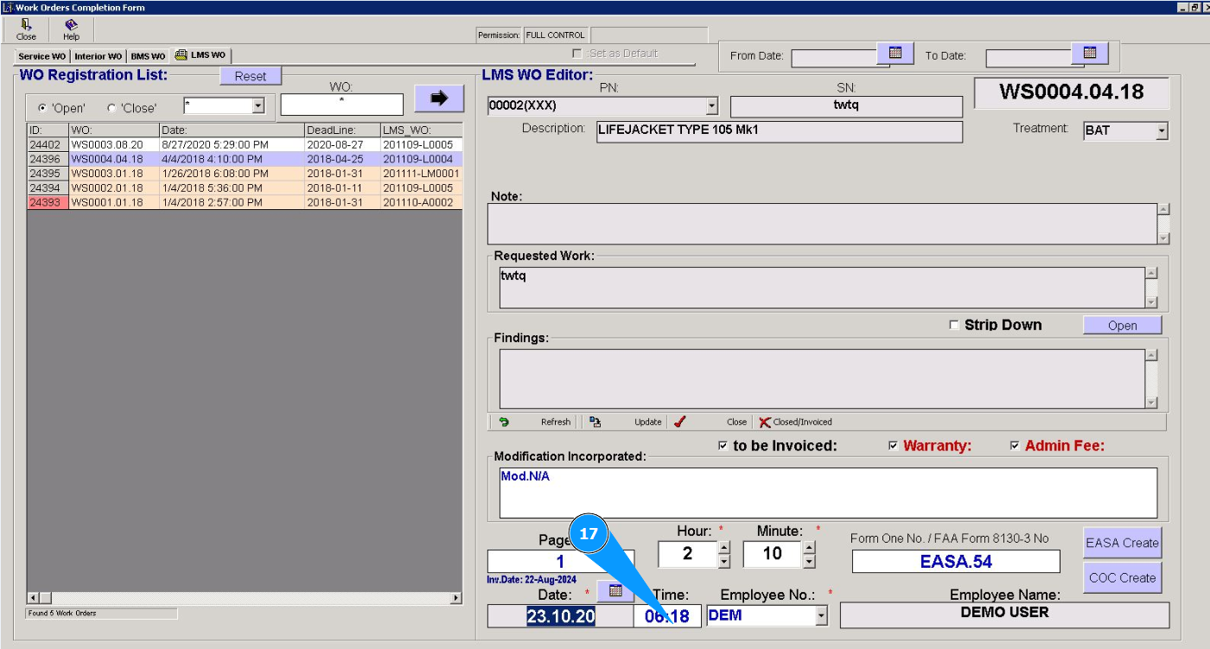The image size is (1210, 649).
Task: Click the EASA Create button
Action: click(x=1122, y=543)
